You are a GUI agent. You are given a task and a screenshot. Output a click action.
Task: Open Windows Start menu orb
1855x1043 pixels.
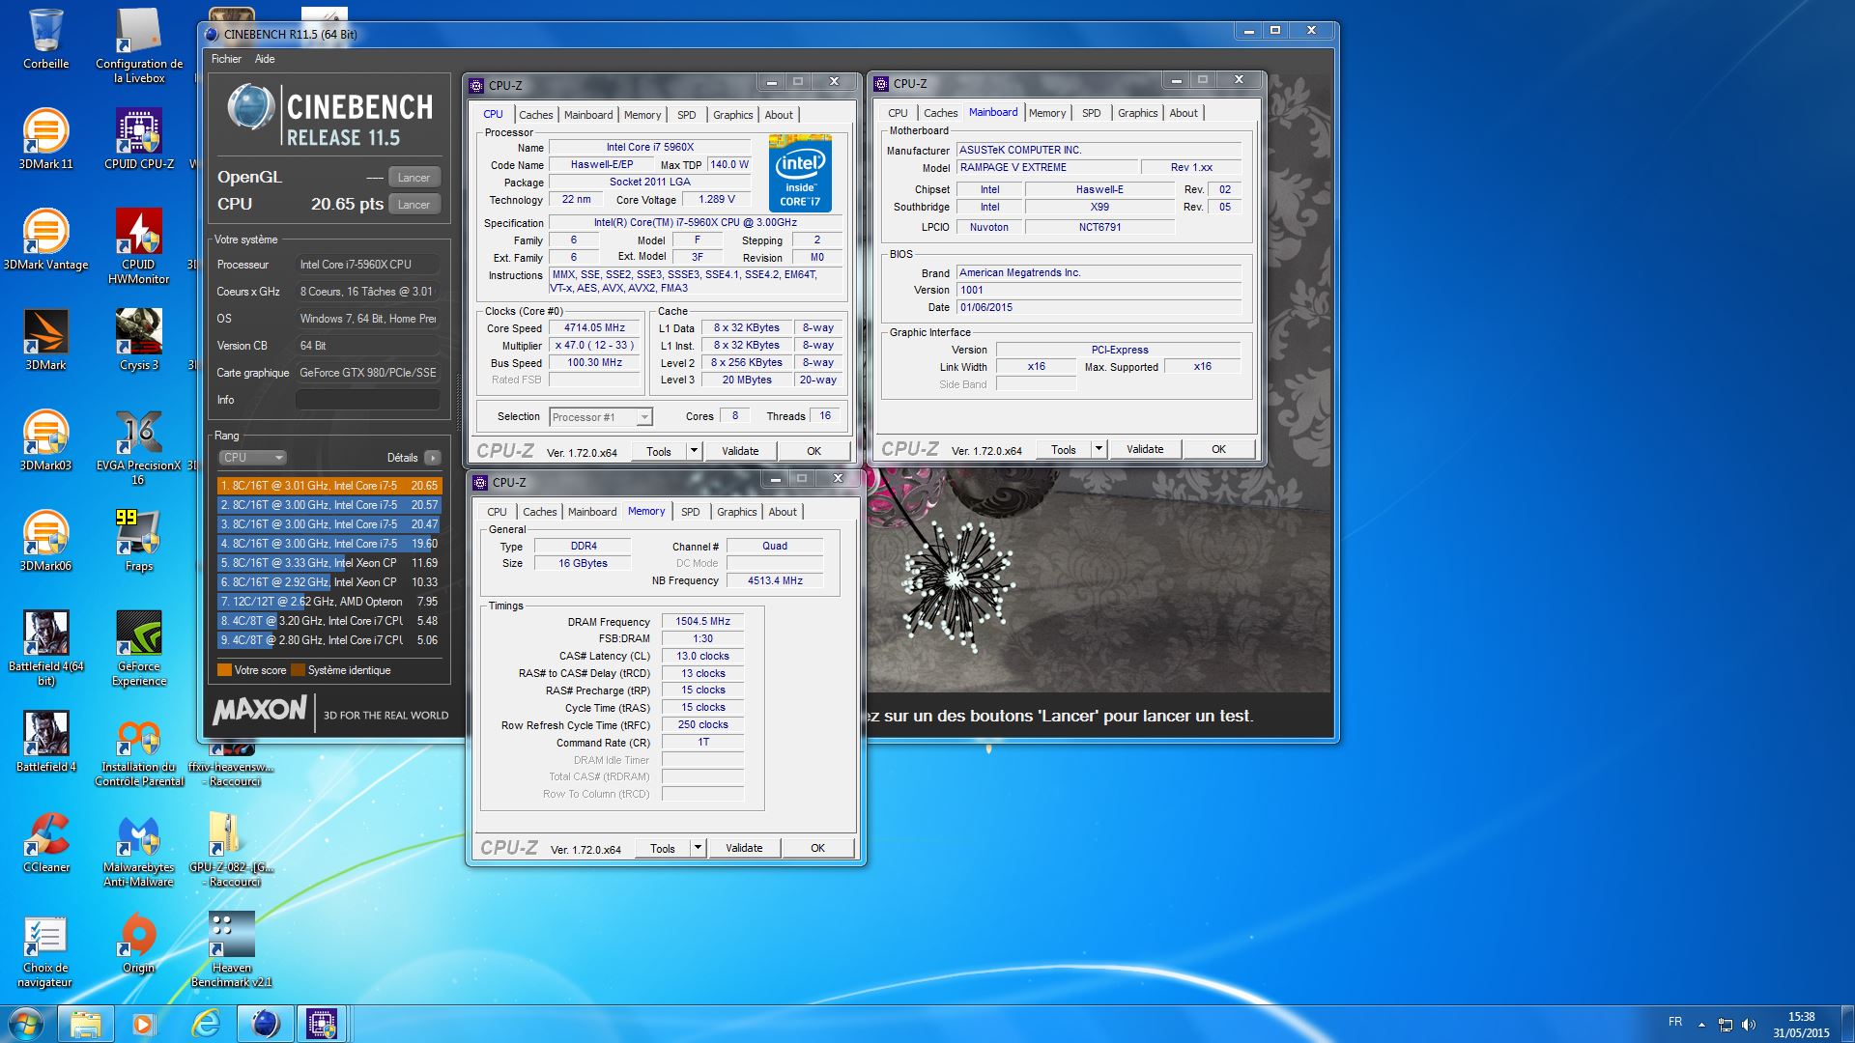point(26,1024)
